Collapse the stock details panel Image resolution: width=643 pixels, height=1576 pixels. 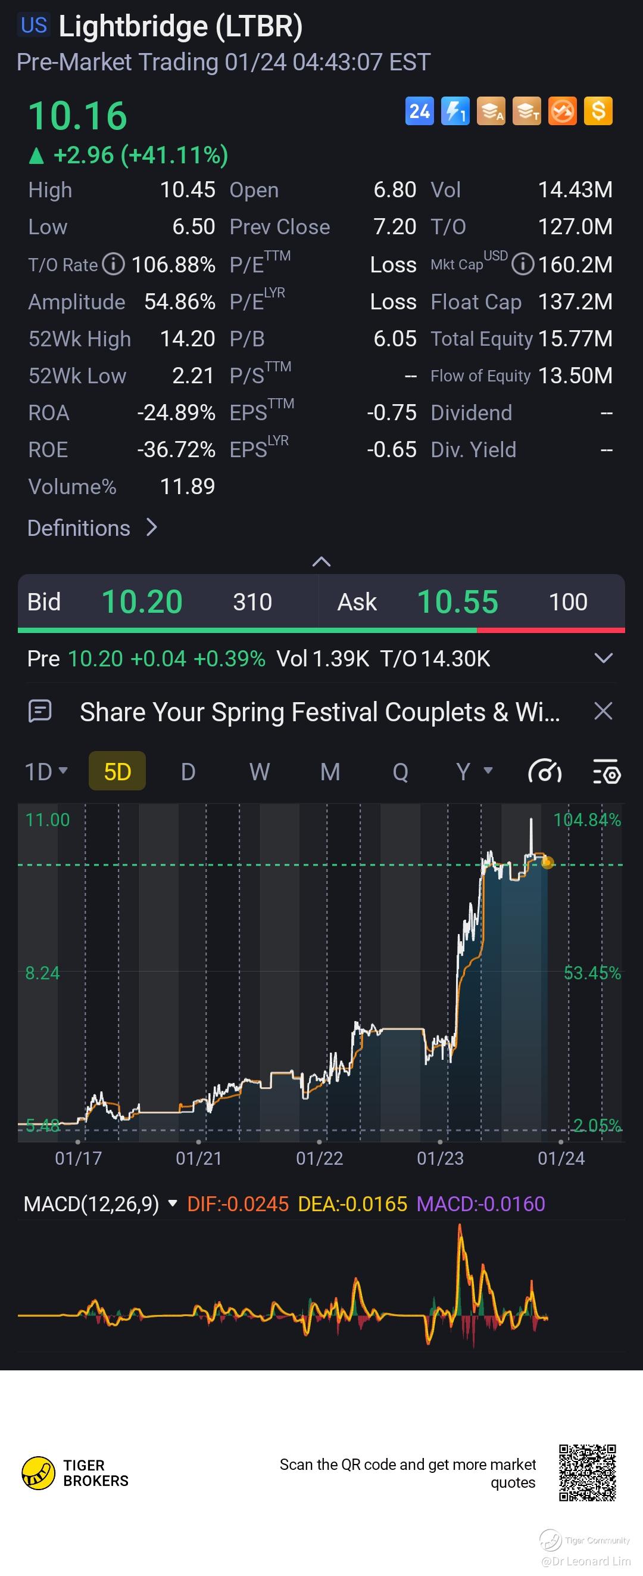pyautogui.click(x=321, y=561)
